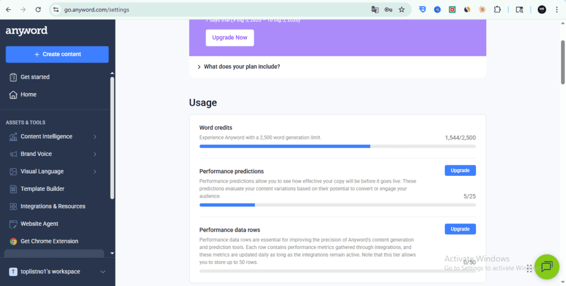Click the browser forward arrow
The image size is (566, 286).
point(23,10)
